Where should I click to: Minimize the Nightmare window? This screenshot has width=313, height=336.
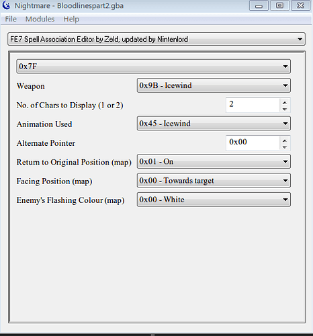point(259,5)
